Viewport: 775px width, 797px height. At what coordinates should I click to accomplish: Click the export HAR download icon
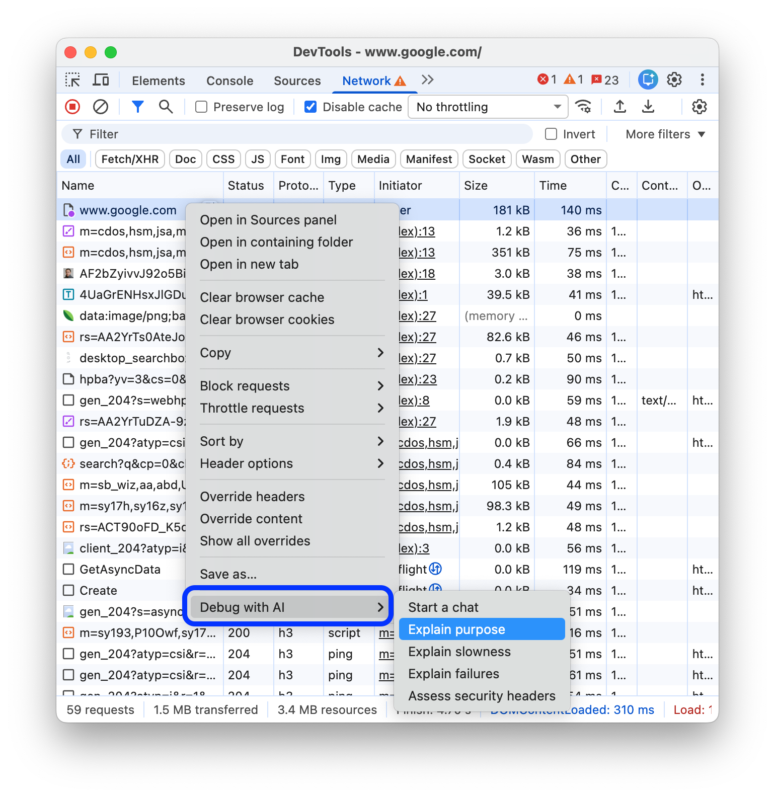pyautogui.click(x=648, y=107)
